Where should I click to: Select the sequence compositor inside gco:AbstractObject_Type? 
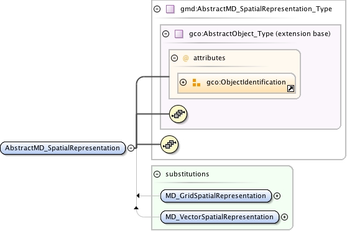[x=178, y=114]
